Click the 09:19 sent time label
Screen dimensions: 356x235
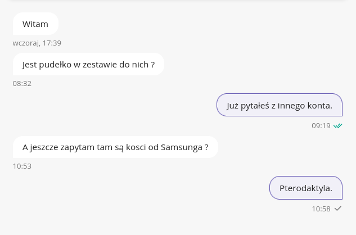coord(321,126)
